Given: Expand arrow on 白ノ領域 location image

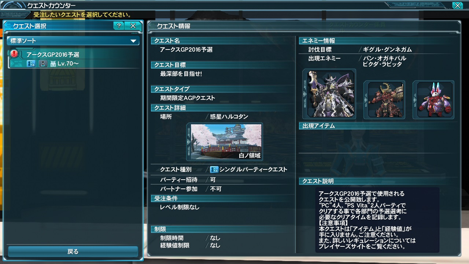Looking at the screenshot, I should click(189, 142).
